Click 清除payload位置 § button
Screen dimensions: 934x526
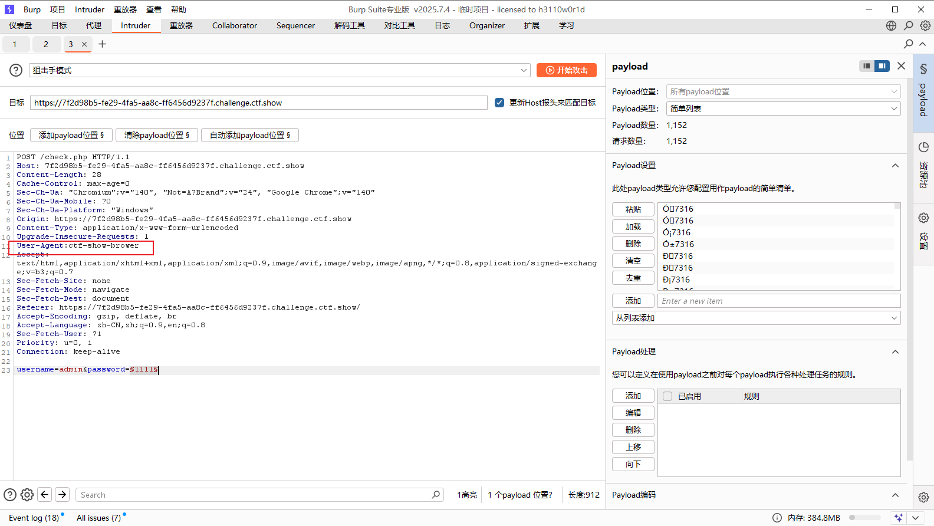pyautogui.click(x=157, y=135)
